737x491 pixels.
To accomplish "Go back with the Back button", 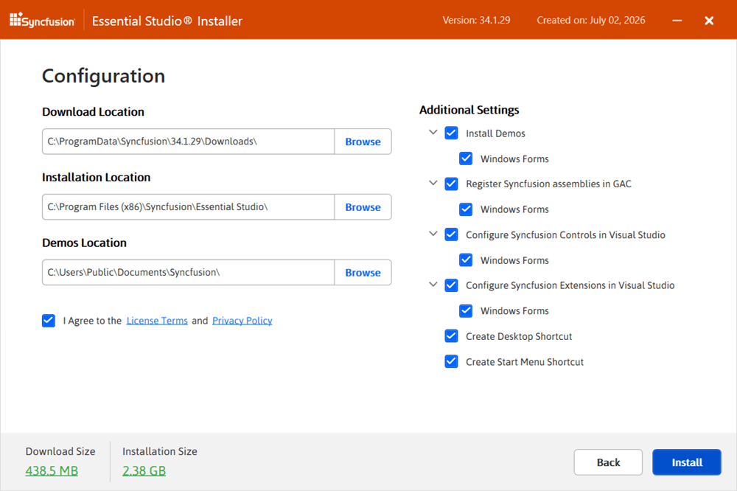I will tap(608, 462).
